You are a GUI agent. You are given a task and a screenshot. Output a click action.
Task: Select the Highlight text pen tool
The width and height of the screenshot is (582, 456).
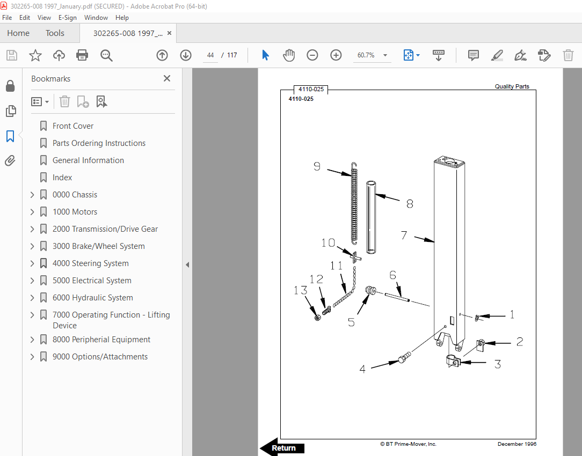(497, 55)
